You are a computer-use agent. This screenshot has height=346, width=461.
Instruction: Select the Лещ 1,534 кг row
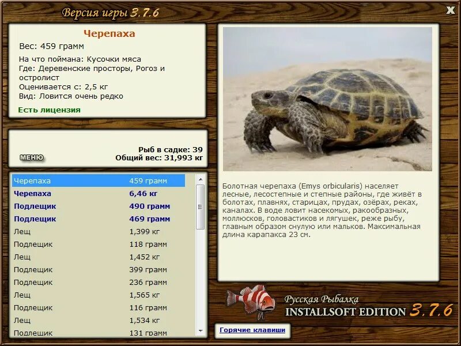(x=99, y=320)
